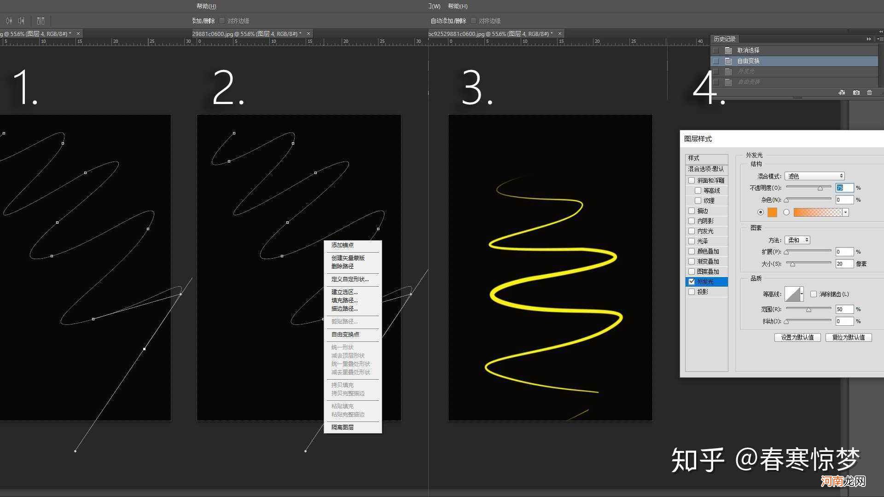Select the dimmed 外发光 history state
Image resolution: width=884 pixels, height=497 pixels.
[794, 71]
